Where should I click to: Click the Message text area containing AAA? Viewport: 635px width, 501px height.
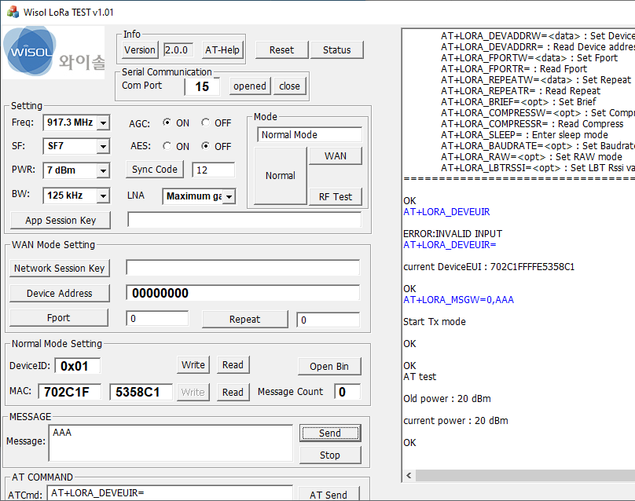coord(171,443)
